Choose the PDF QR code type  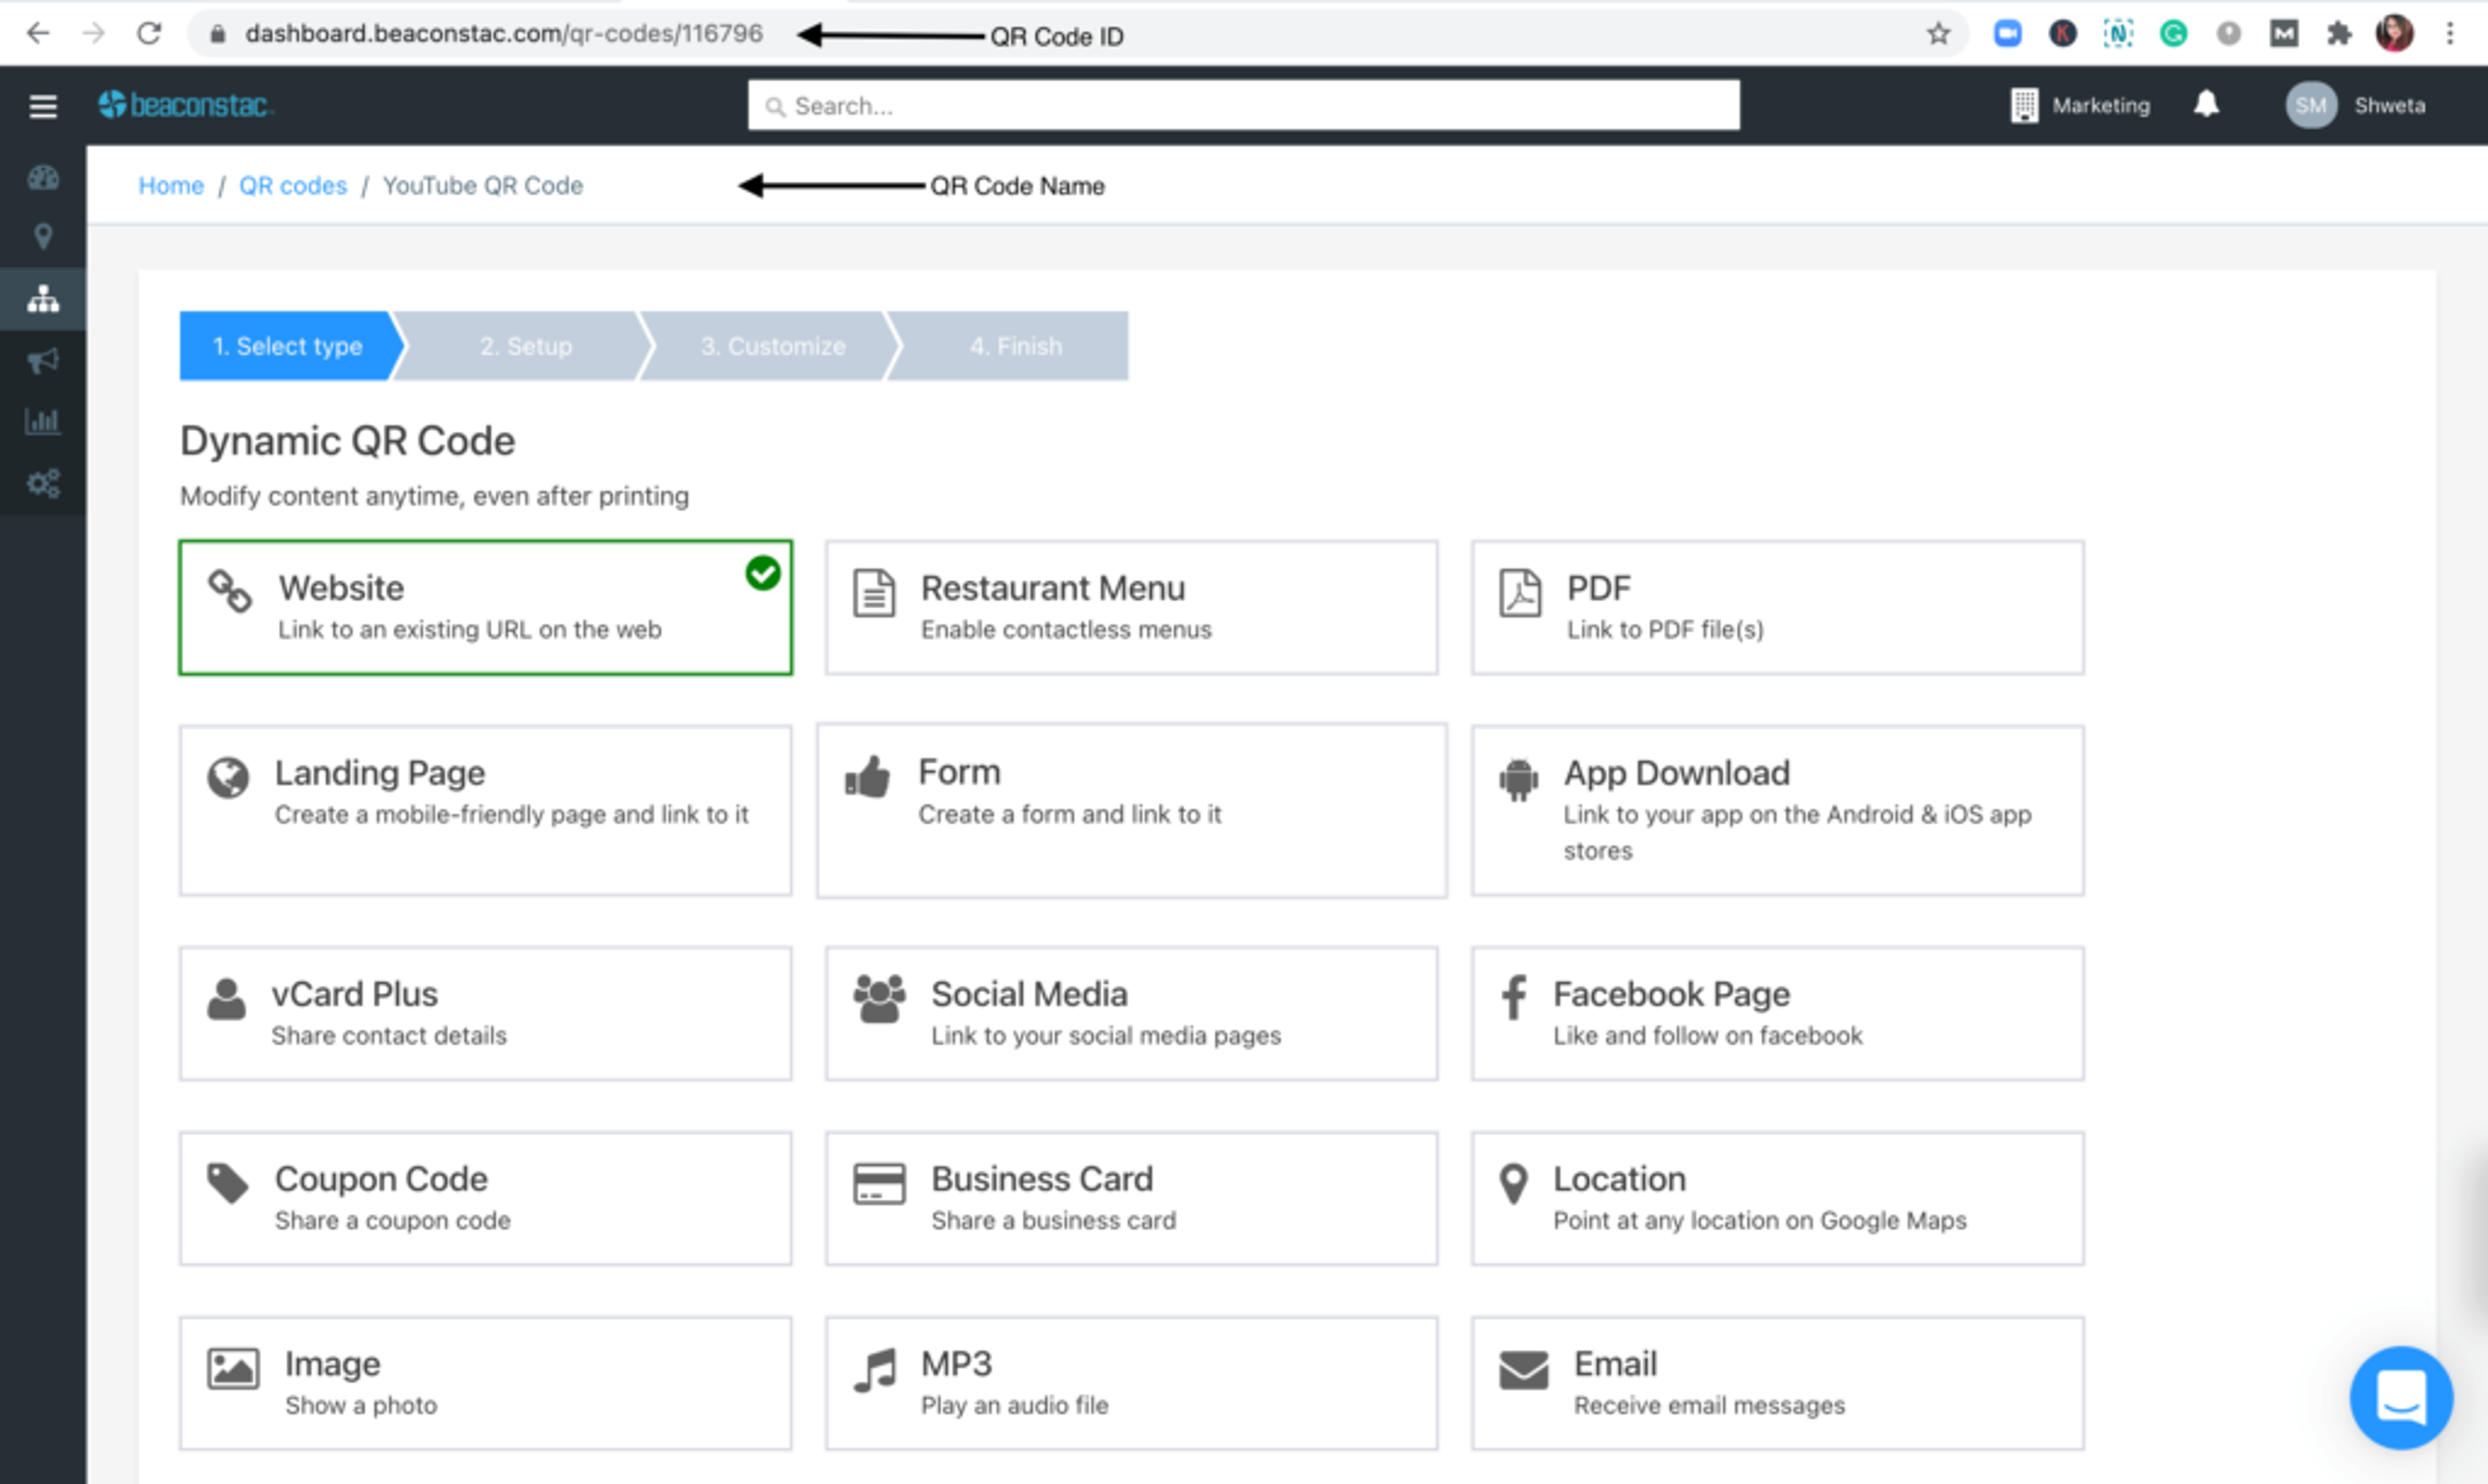(x=1777, y=608)
